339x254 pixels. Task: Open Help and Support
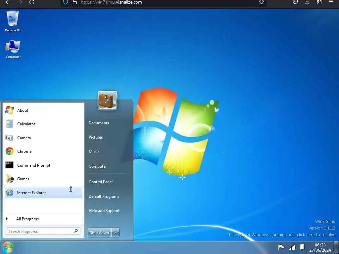tap(104, 211)
